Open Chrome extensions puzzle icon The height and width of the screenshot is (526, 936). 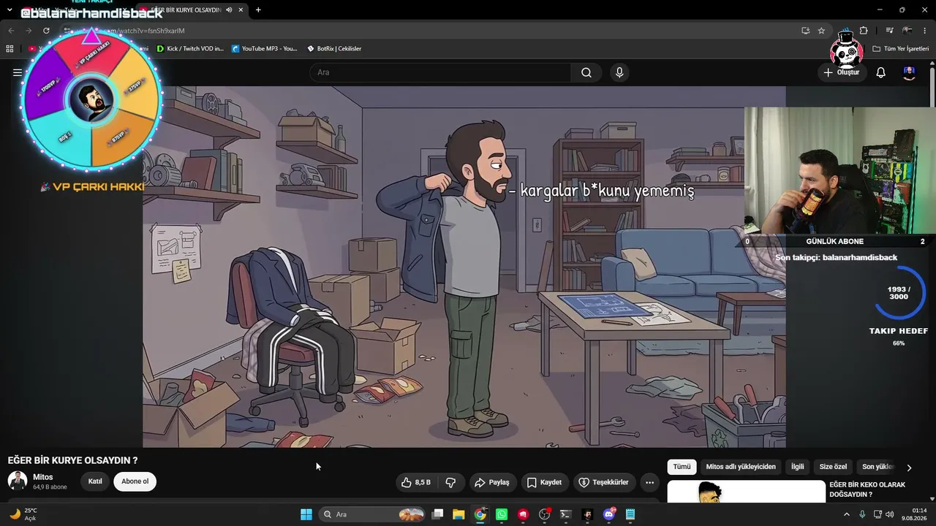click(864, 31)
